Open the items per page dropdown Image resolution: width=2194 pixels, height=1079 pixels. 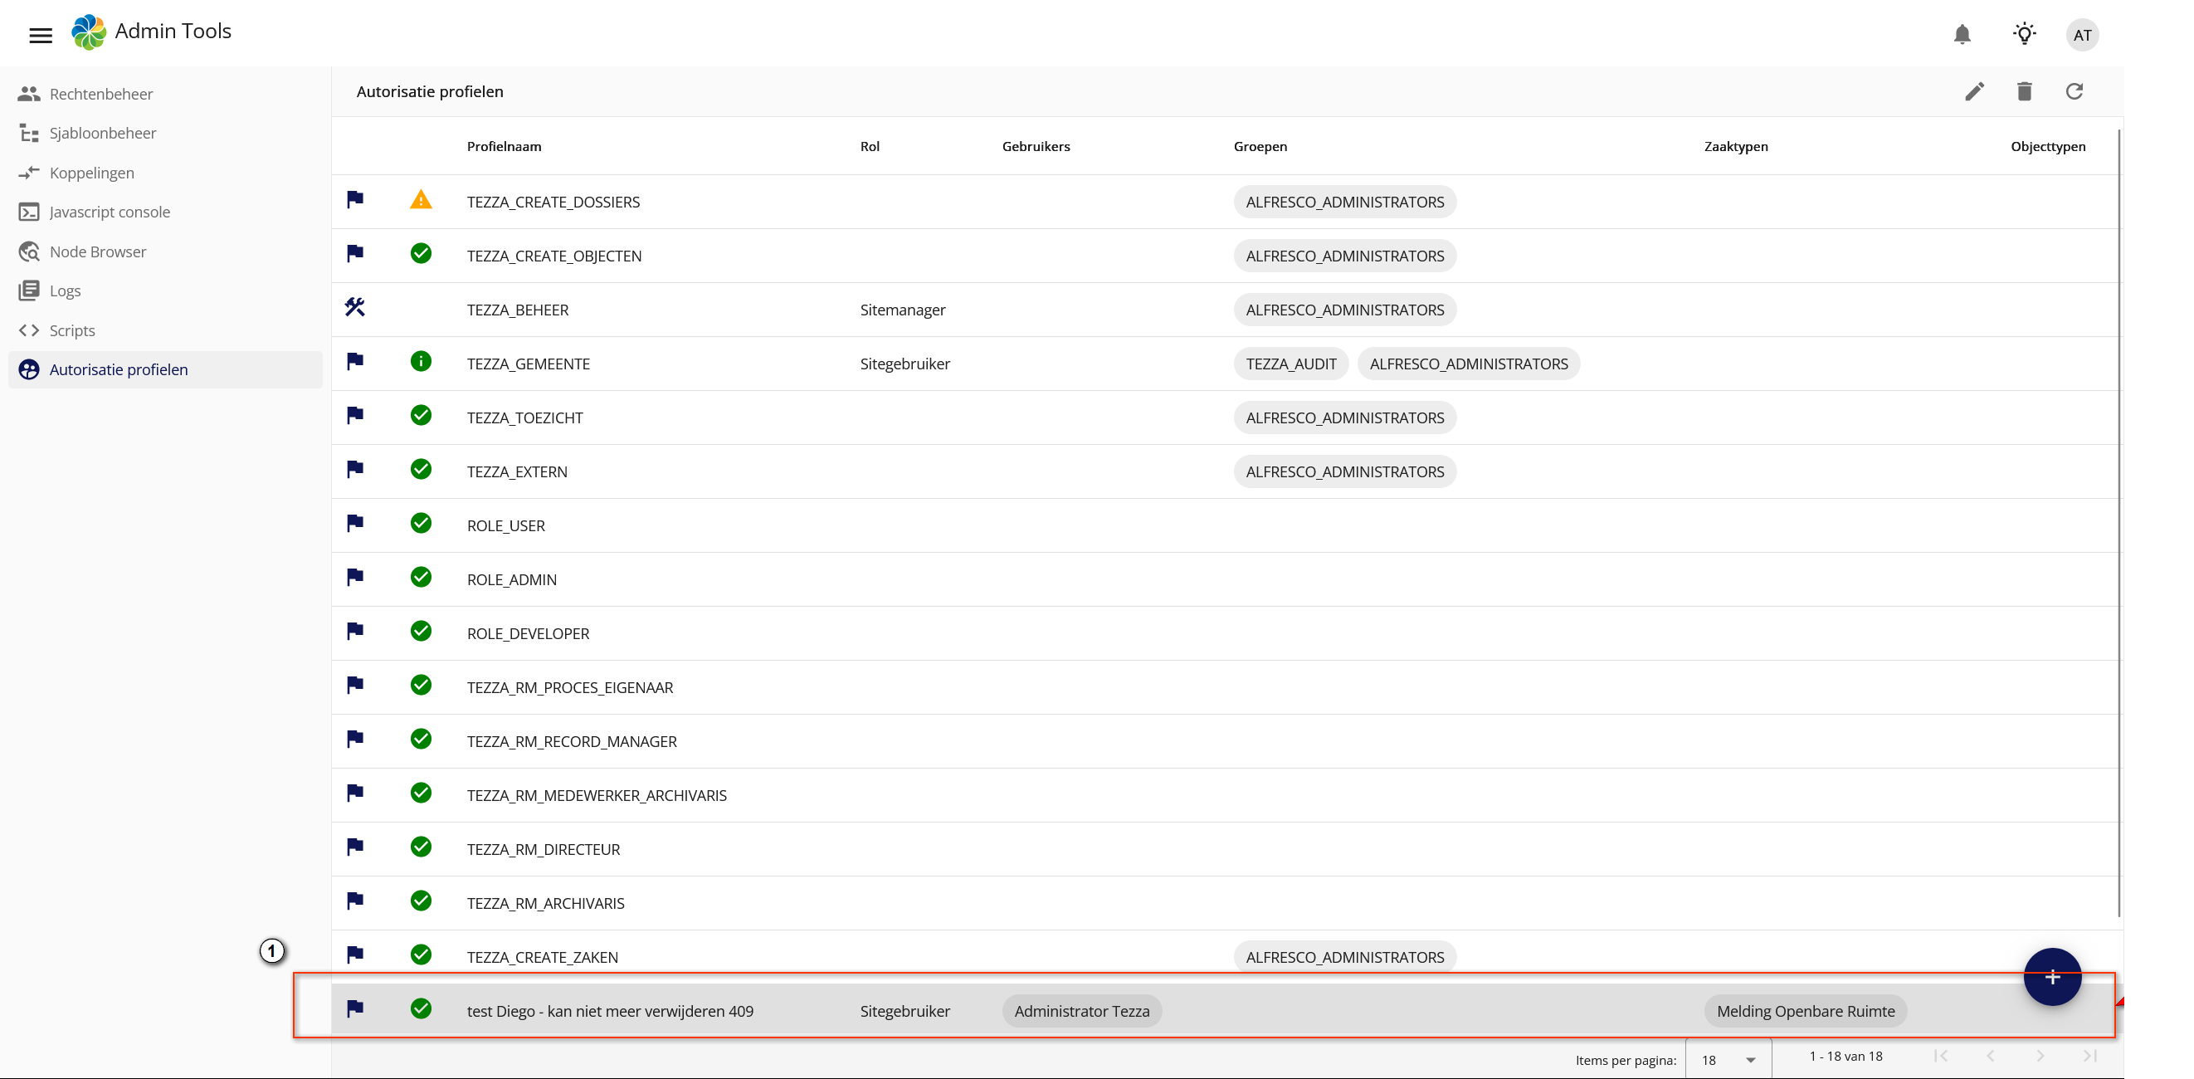click(1728, 1059)
